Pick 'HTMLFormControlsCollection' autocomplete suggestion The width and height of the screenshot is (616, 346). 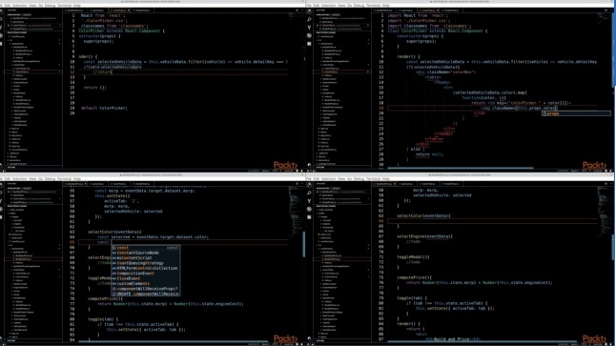146,268
